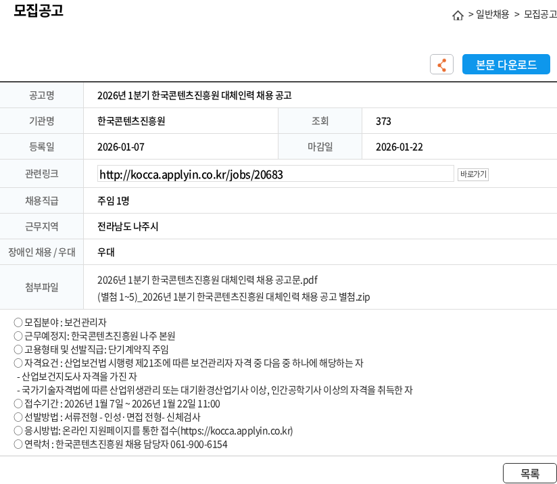
Task: Click the 연락처 line 061-900-6154
Action: (120, 444)
